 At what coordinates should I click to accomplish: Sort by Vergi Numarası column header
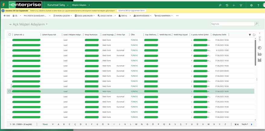pyautogui.click(x=91, y=35)
